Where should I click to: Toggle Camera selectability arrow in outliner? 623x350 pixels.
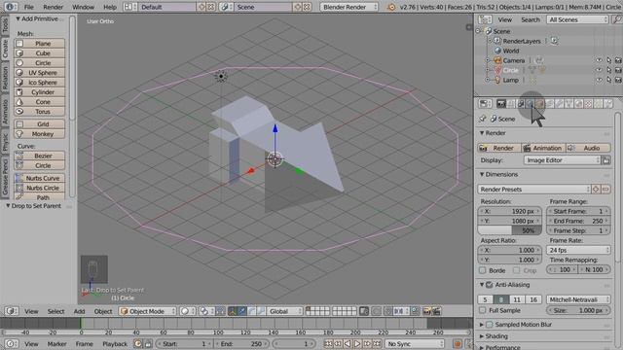point(608,60)
